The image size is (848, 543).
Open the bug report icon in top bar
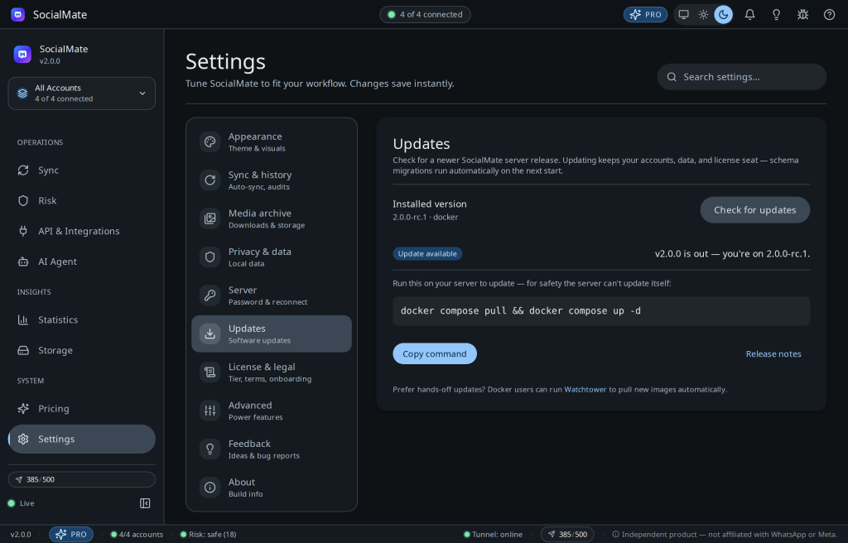coord(802,15)
